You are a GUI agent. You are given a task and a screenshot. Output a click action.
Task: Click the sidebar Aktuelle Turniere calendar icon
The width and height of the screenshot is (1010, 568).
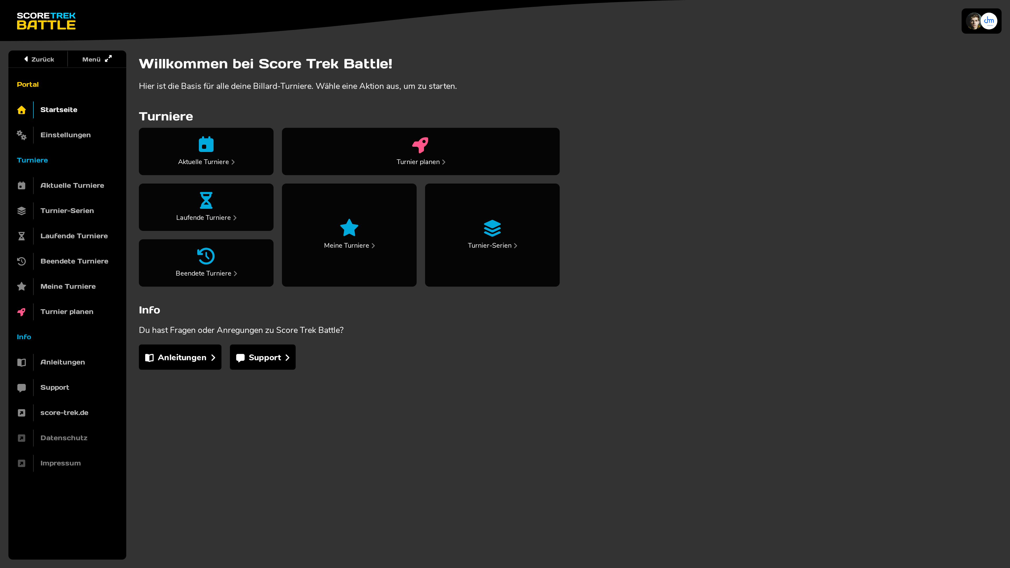(x=22, y=185)
